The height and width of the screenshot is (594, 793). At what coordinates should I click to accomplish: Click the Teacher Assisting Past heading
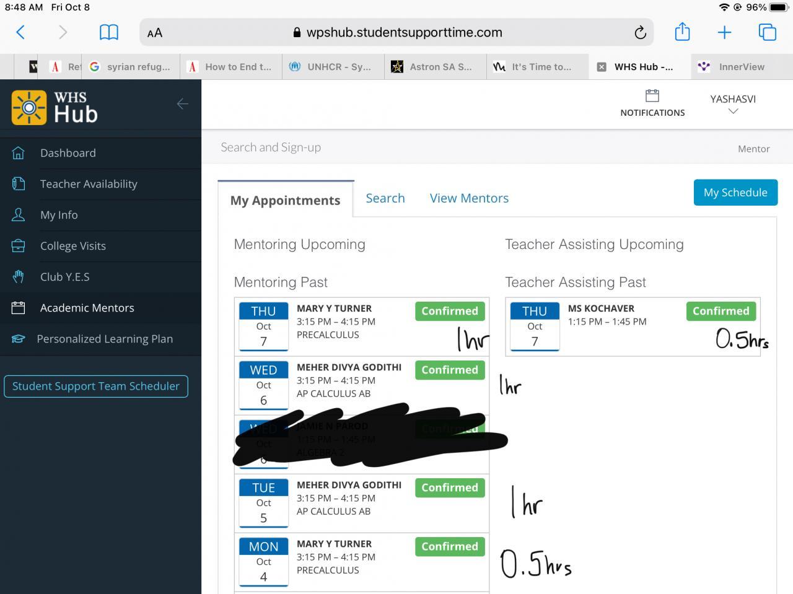pyautogui.click(x=576, y=282)
